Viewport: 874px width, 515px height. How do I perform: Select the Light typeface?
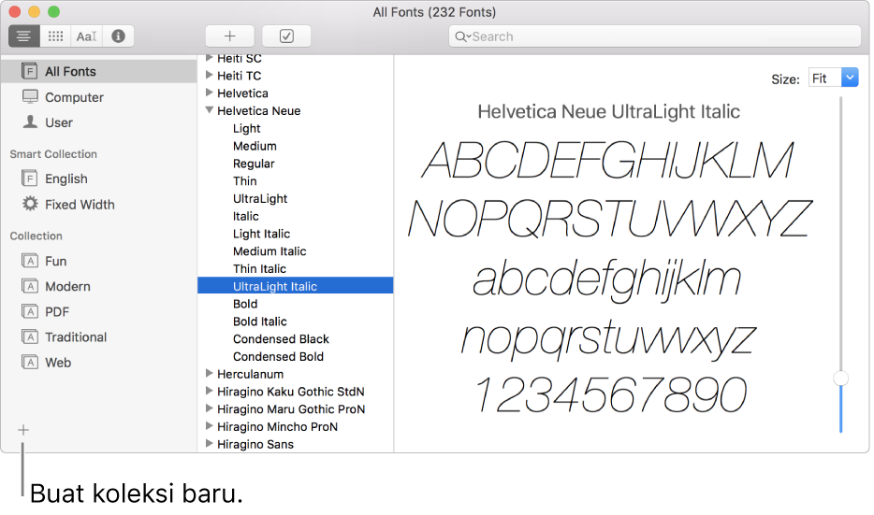pyautogui.click(x=247, y=128)
